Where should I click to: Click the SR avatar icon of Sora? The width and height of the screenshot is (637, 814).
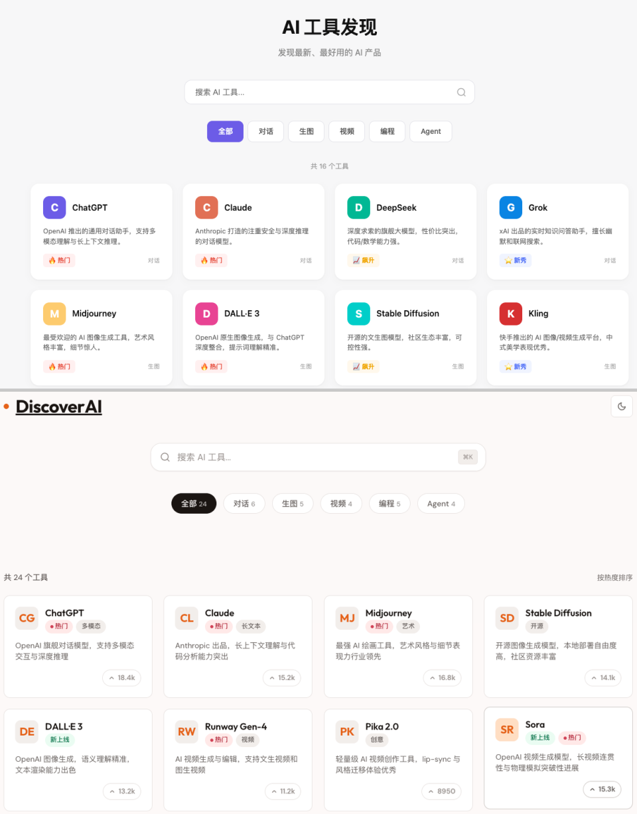coord(507,730)
